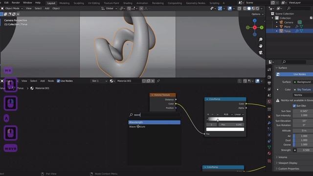
Task: Switch to wireframe viewport shading
Action: [x=245, y=9]
